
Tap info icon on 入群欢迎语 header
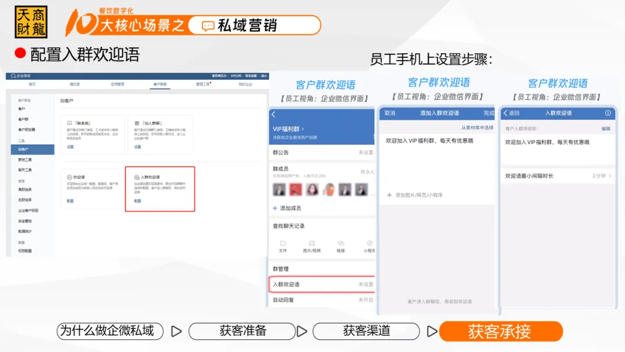[x=608, y=113]
